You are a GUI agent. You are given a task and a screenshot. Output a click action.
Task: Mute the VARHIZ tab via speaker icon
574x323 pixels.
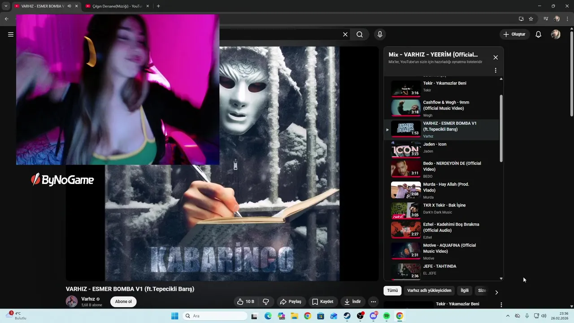coord(69,6)
